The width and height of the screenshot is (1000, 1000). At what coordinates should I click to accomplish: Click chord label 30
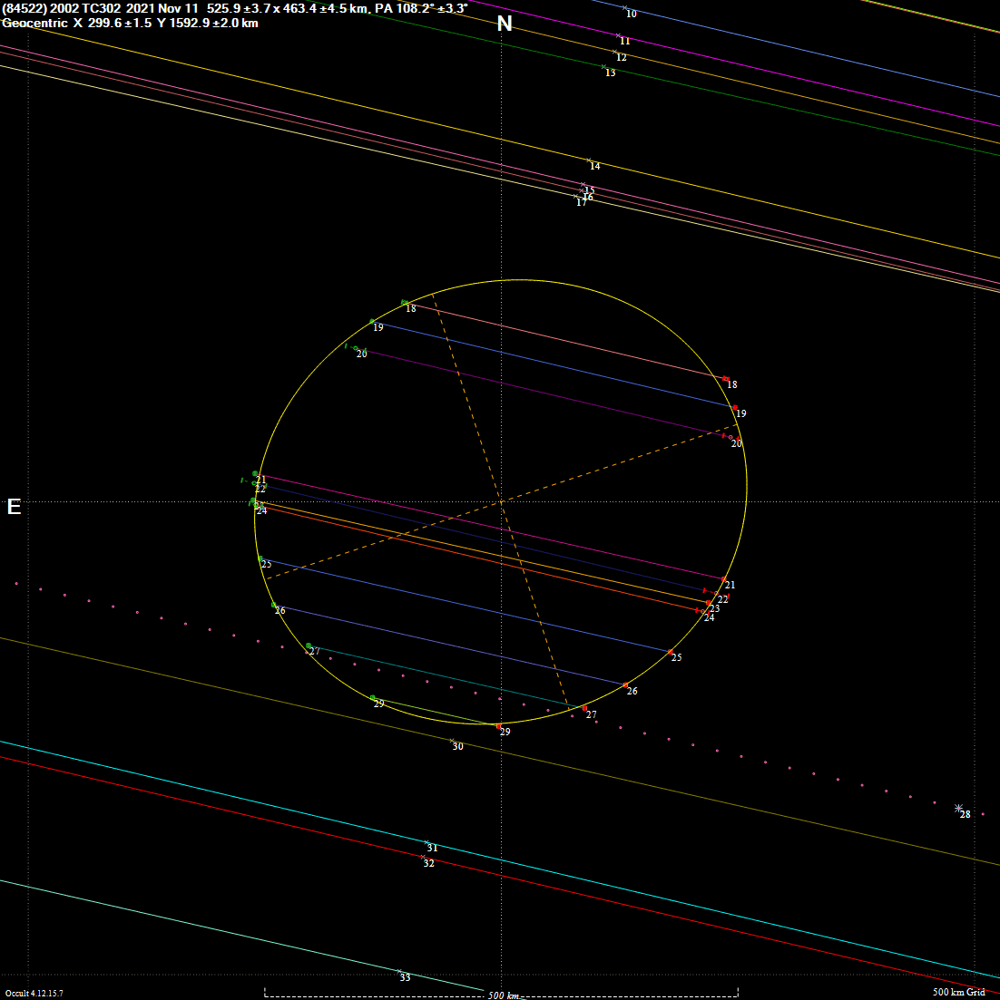click(457, 747)
